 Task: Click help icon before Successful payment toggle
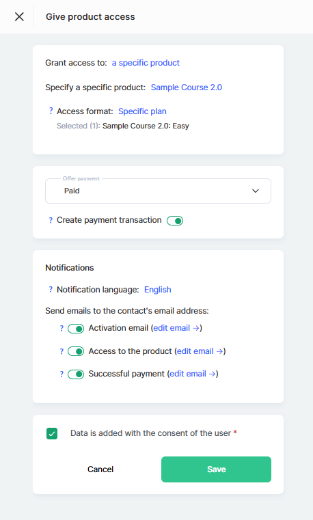pos(62,374)
